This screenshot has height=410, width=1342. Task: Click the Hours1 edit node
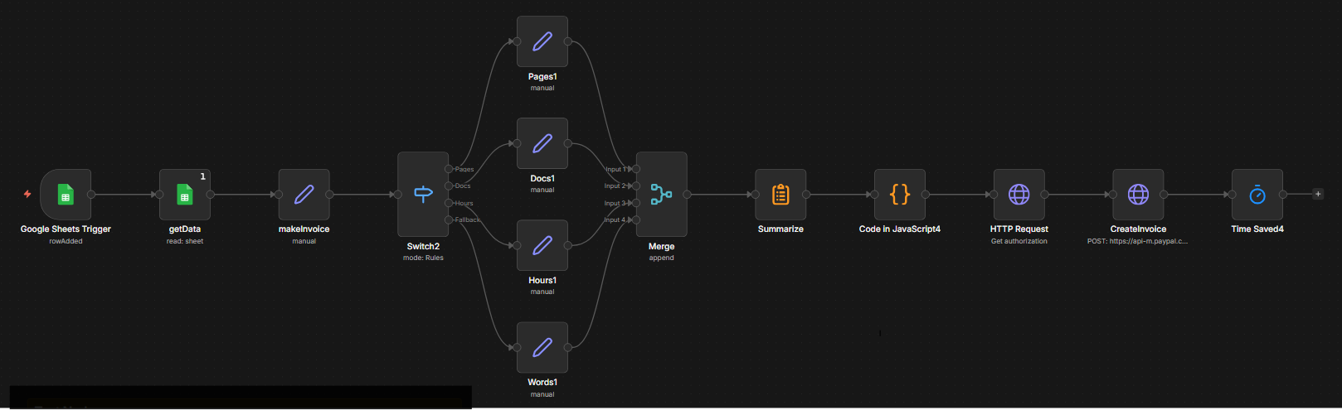coord(542,245)
